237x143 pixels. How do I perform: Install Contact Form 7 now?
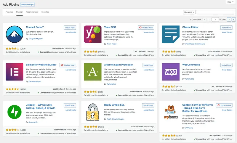(70, 28)
